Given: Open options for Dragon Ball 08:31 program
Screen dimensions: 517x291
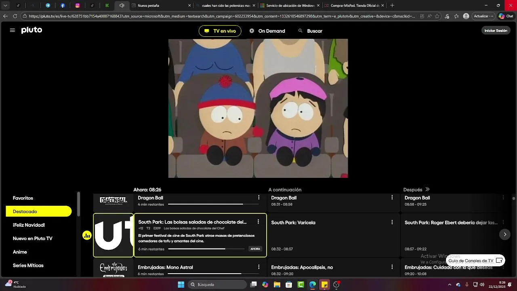Looking at the screenshot, I should [392, 198].
